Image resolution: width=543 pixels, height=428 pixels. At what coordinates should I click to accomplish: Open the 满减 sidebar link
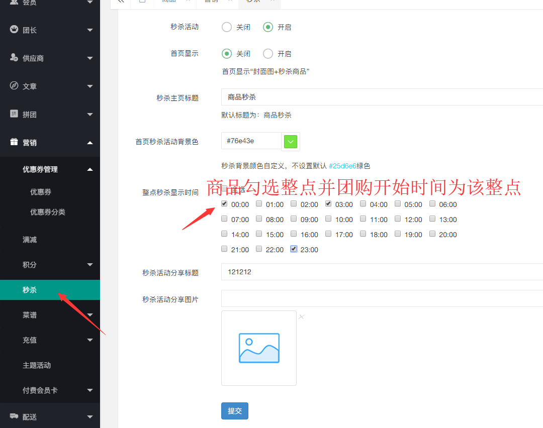[x=30, y=240]
